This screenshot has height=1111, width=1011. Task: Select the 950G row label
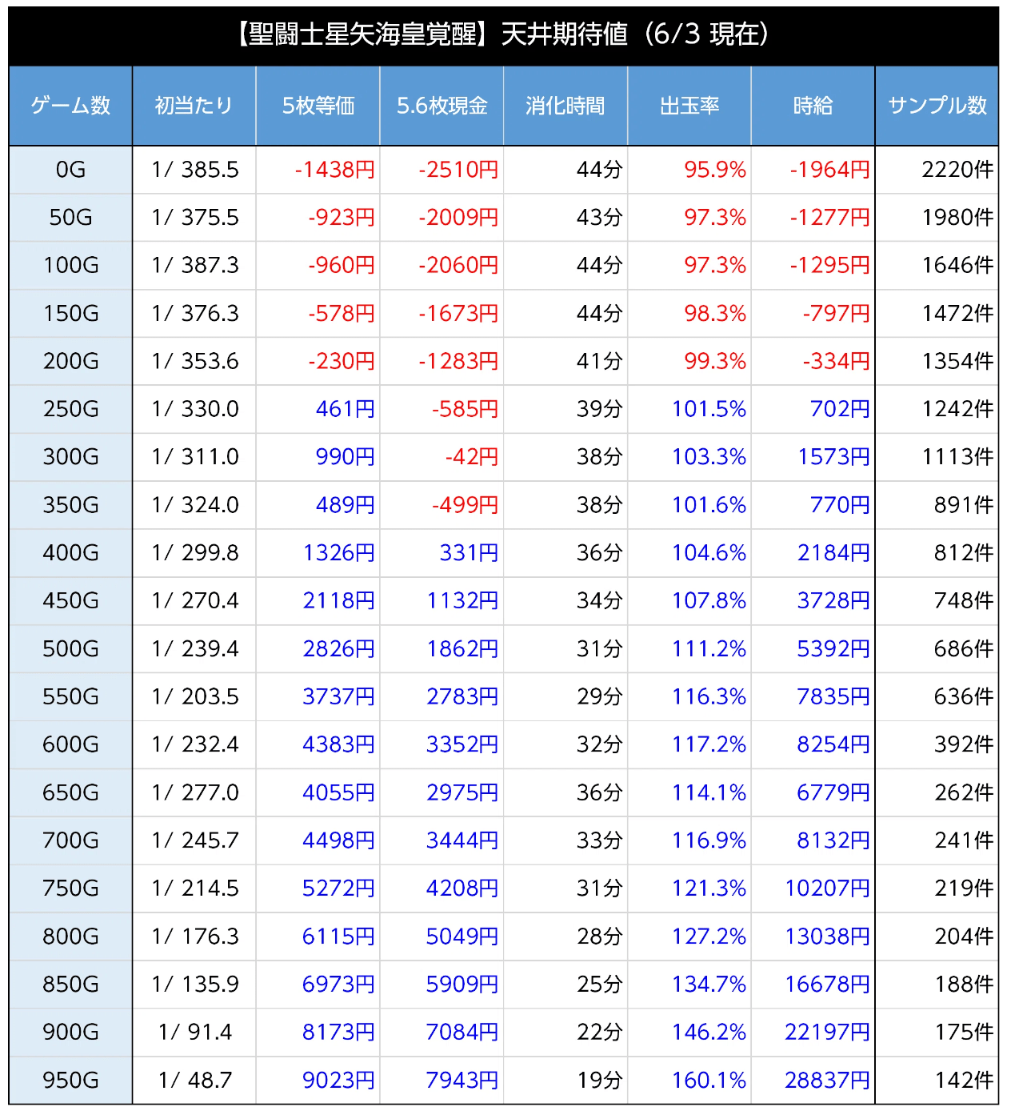click(70, 1081)
